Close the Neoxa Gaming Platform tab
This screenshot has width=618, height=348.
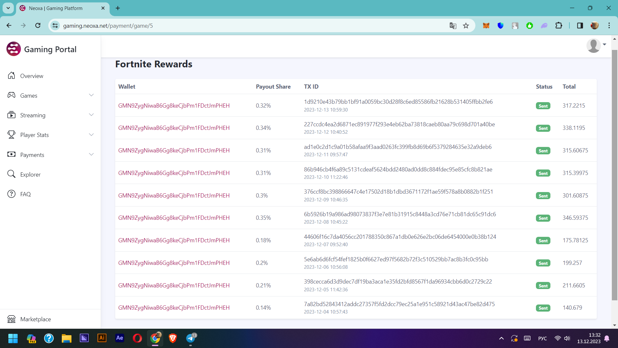pyautogui.click(x=103, y=8)
